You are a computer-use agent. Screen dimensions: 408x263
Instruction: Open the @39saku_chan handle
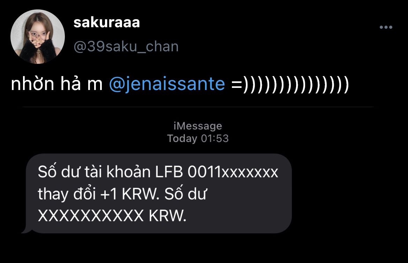(126, 47)
